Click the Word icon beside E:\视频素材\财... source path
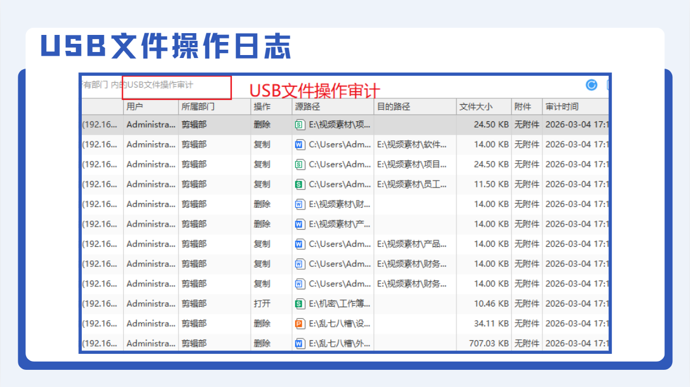The width and height of the screenshot is (690, 387). (x=299, y=204)
